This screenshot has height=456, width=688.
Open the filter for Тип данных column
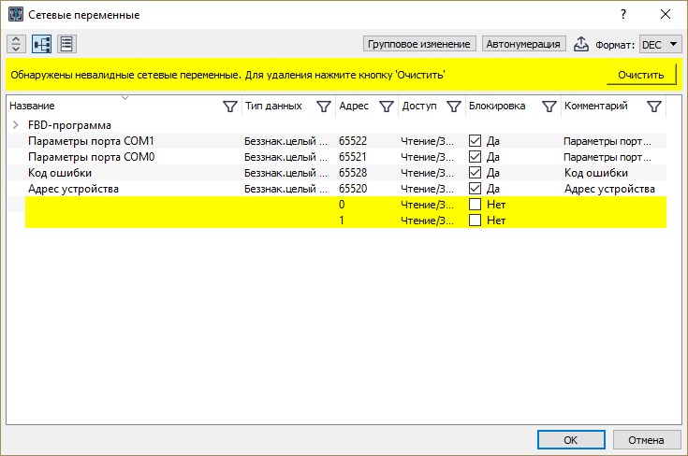[x=323, y=106]
